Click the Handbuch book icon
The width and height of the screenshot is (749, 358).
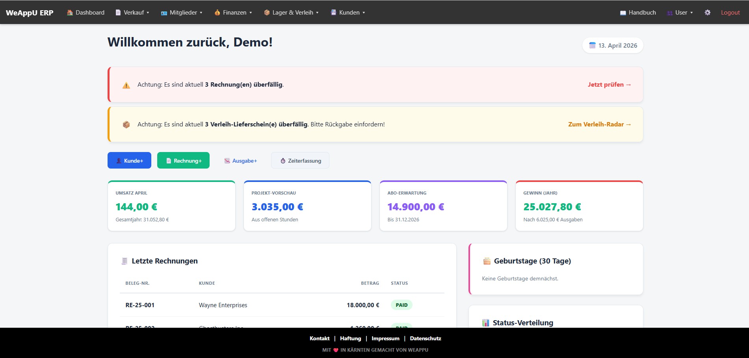[623, 13]
